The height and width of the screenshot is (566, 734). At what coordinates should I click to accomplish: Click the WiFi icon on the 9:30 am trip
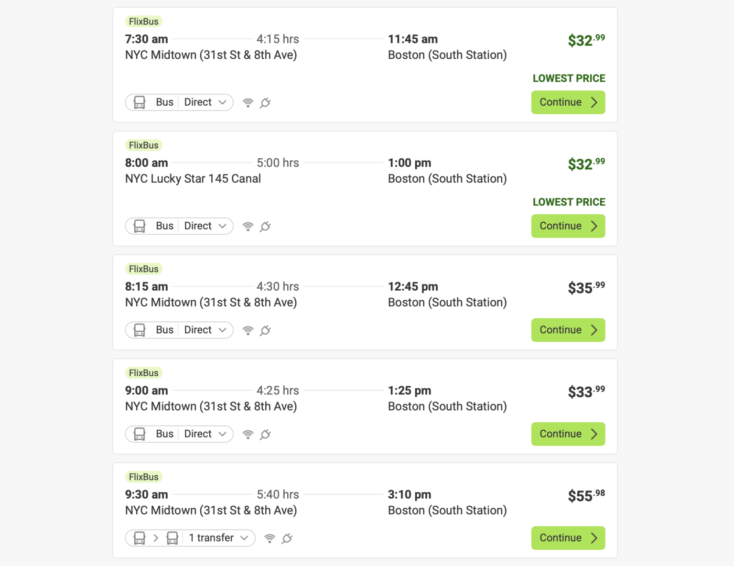pyautogui.click(x=270, y=538)
